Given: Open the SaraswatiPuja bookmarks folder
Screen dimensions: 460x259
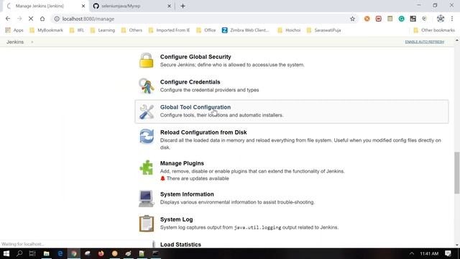Looking at the screenshot, I should pyautogui.click(x=323, y=30).
